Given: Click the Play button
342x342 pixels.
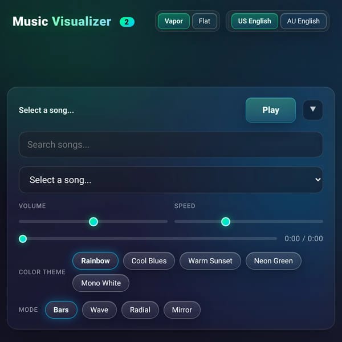Looking at the screenshot, I should click(x=271, y=110).
